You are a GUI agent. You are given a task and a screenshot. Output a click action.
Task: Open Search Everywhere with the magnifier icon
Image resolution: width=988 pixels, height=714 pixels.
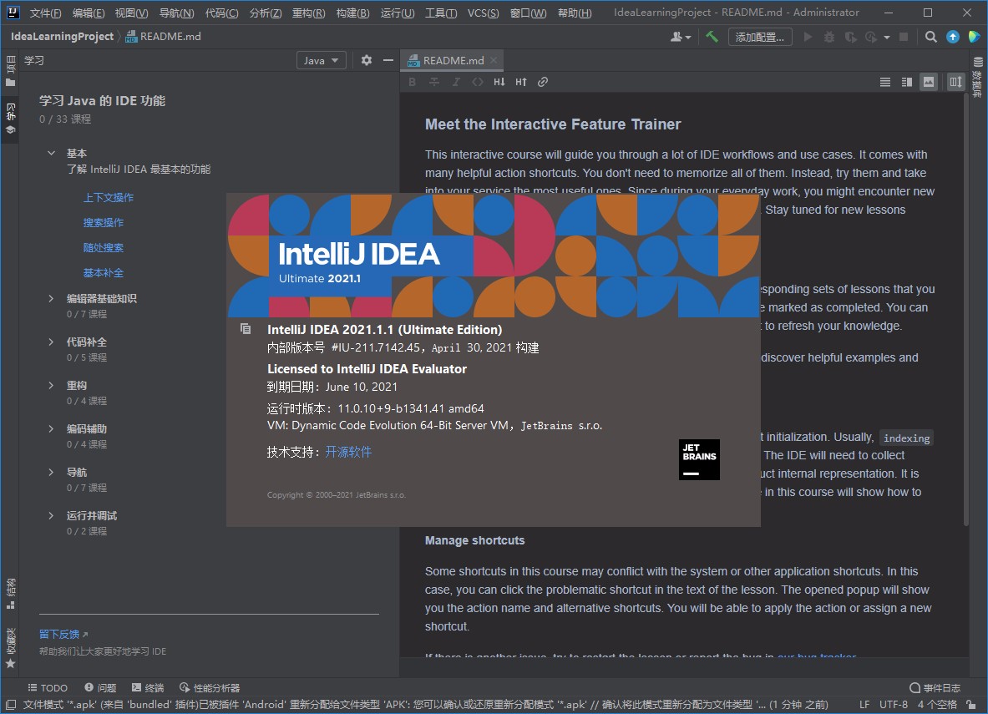pyautogui.click(x=930, y=37)
